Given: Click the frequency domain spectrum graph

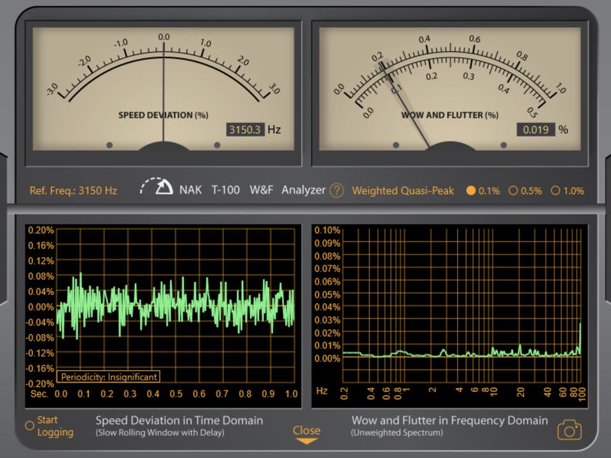Looking at the screenshot, I should [x=462, y=306].
